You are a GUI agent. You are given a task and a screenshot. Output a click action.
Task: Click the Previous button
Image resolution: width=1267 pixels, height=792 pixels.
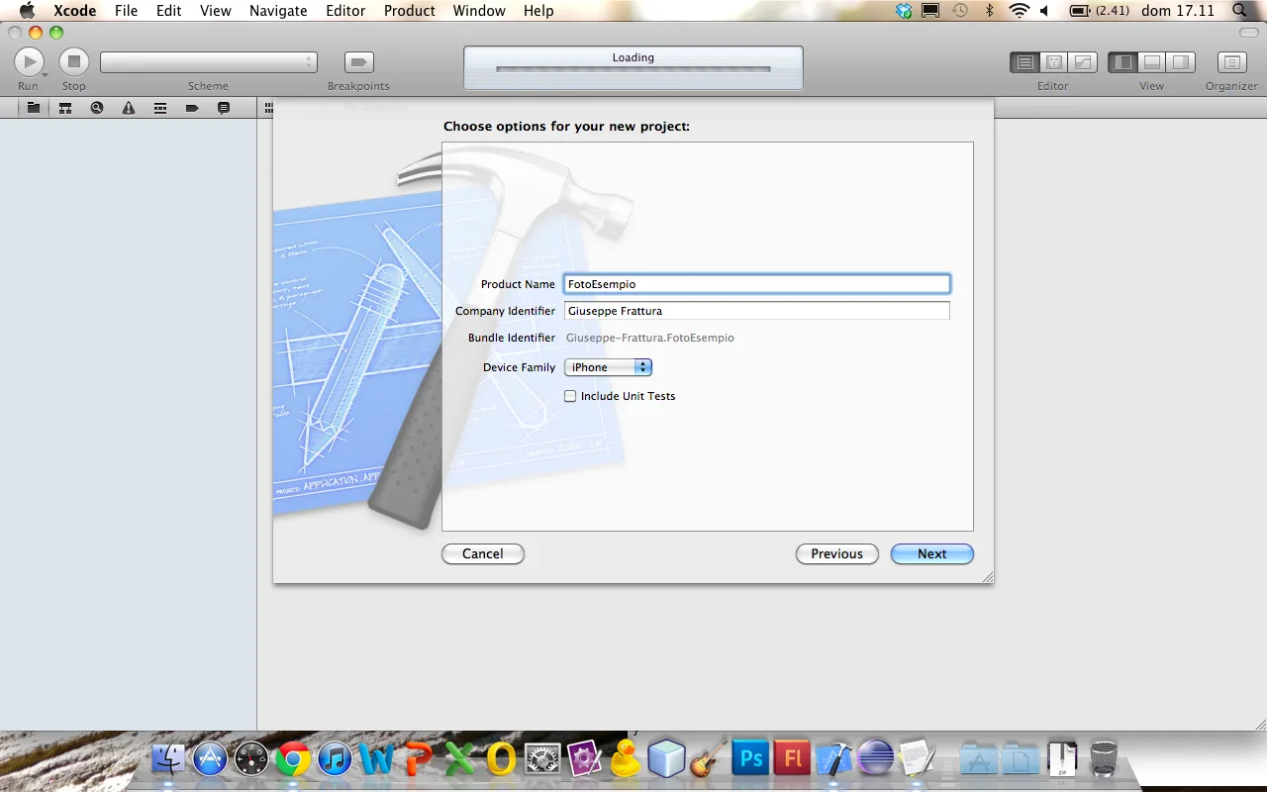point(836,554)
